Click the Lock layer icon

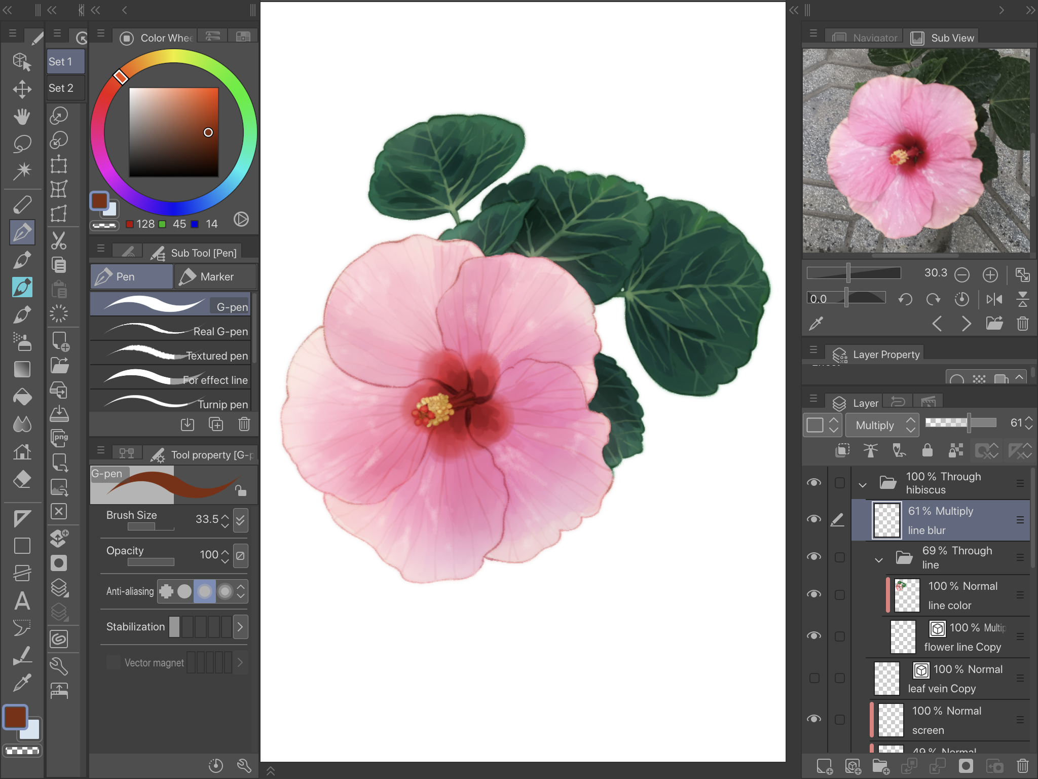point(927,450)
